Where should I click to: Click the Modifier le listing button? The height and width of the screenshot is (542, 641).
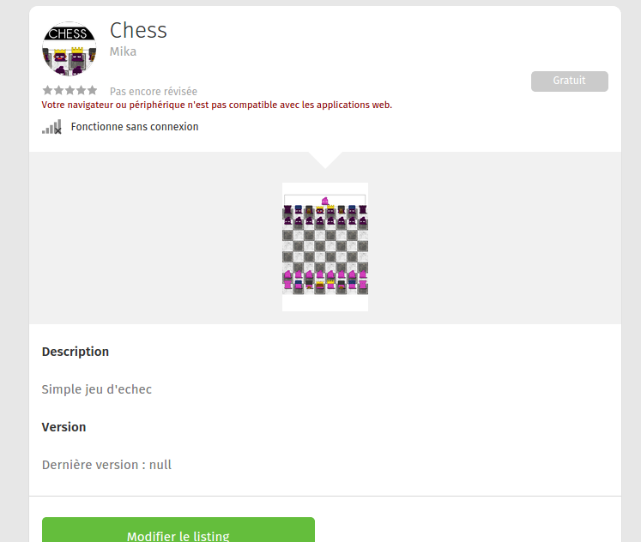click(178, 531)
